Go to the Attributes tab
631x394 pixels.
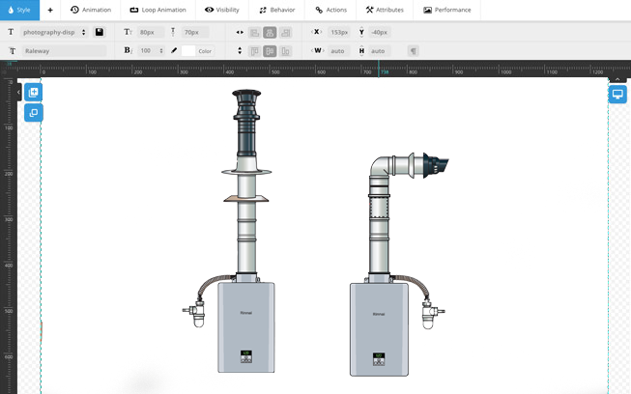click(385, 10)
